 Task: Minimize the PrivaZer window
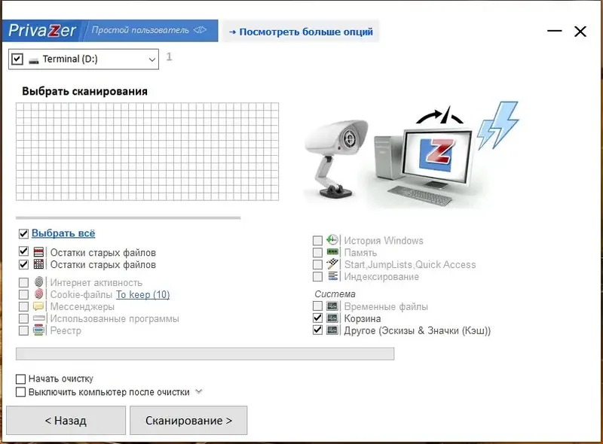point(555,31)
